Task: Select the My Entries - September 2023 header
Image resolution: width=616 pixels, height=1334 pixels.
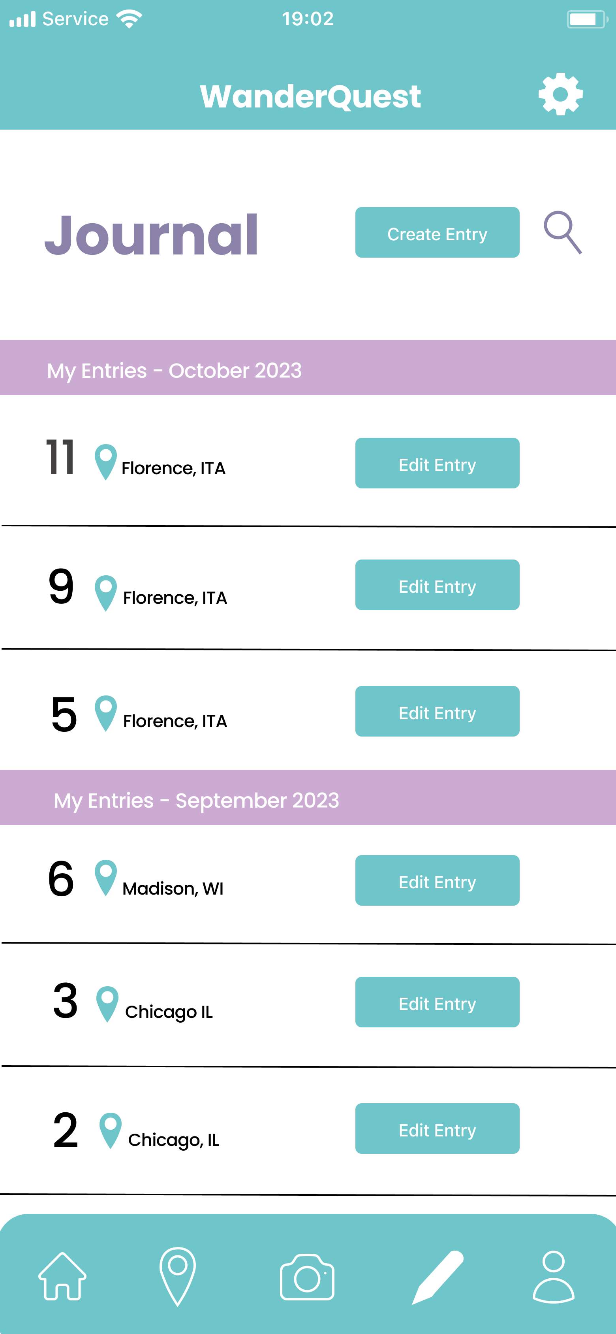Action: click(308, 797)
